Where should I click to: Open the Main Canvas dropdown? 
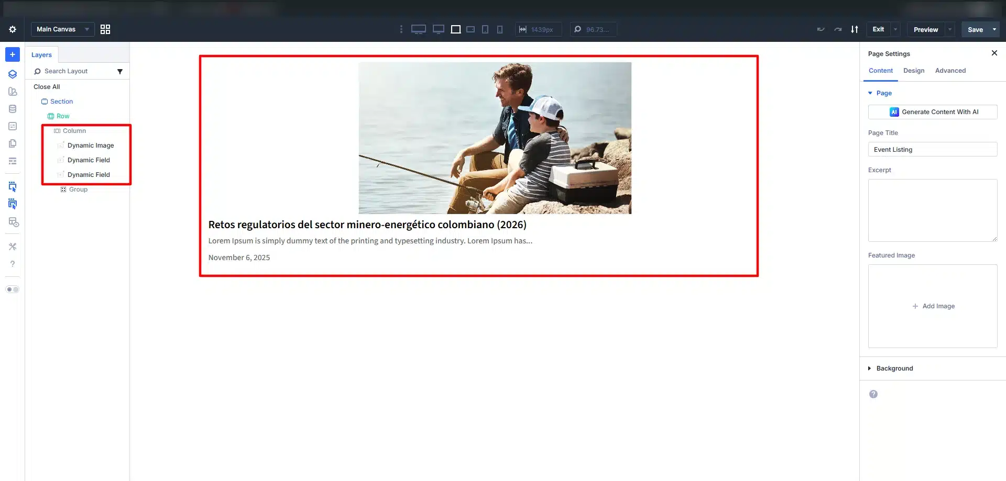coord(62,29)
